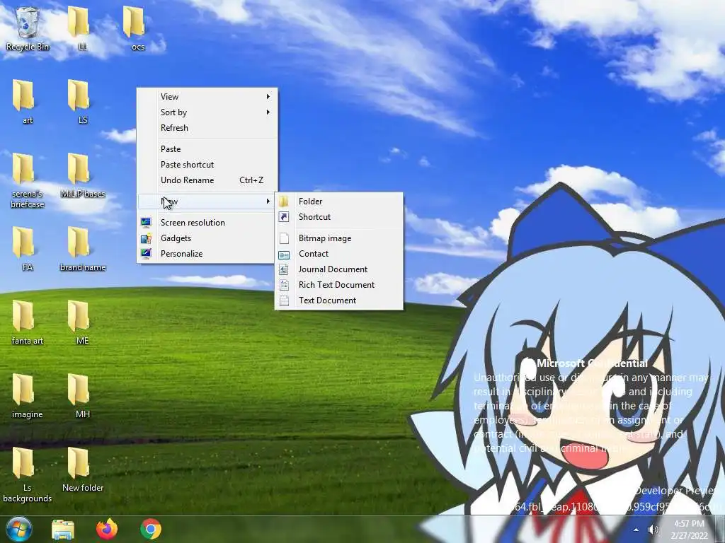Click the volume speaker tray icon
This screenshot has width=725, height=543.
click(x=653, y=530)
